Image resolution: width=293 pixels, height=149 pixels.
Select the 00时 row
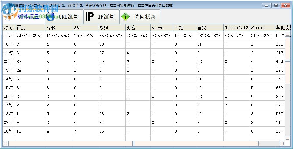click(144, 44)
